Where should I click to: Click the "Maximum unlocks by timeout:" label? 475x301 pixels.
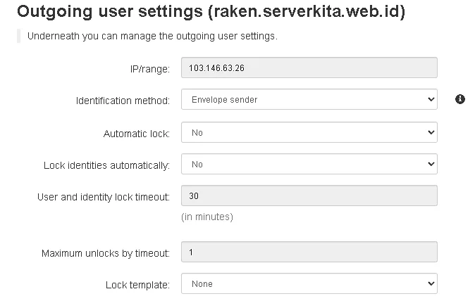coord(106,253)
